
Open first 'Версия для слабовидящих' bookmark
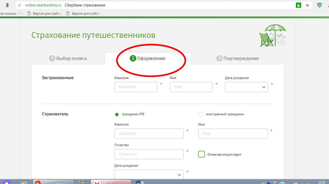pos(45,13)
